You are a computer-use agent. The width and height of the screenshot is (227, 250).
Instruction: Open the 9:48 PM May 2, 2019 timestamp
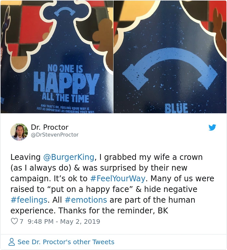pyautogui.click(x=64, y=221)
